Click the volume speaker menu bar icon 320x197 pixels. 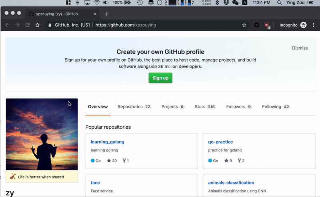pos(106,2)
